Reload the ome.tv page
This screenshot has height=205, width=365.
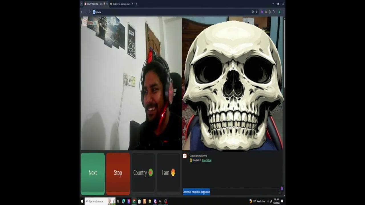point(90,12)
